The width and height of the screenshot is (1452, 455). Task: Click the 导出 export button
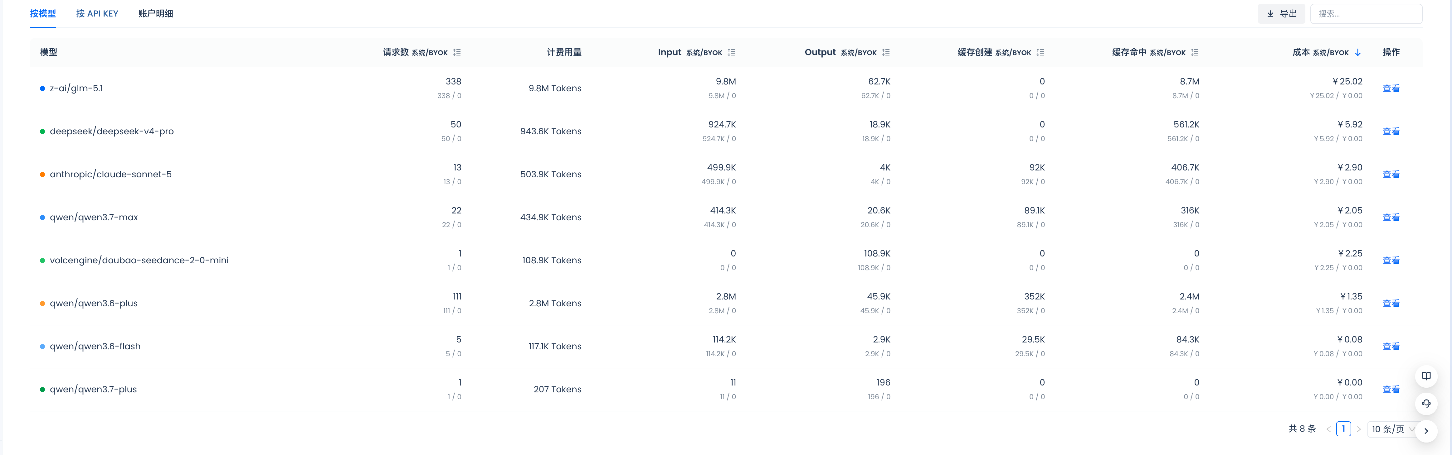point(1281,13)
